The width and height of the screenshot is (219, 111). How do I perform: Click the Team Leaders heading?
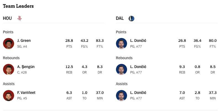(x=18, y=6)
